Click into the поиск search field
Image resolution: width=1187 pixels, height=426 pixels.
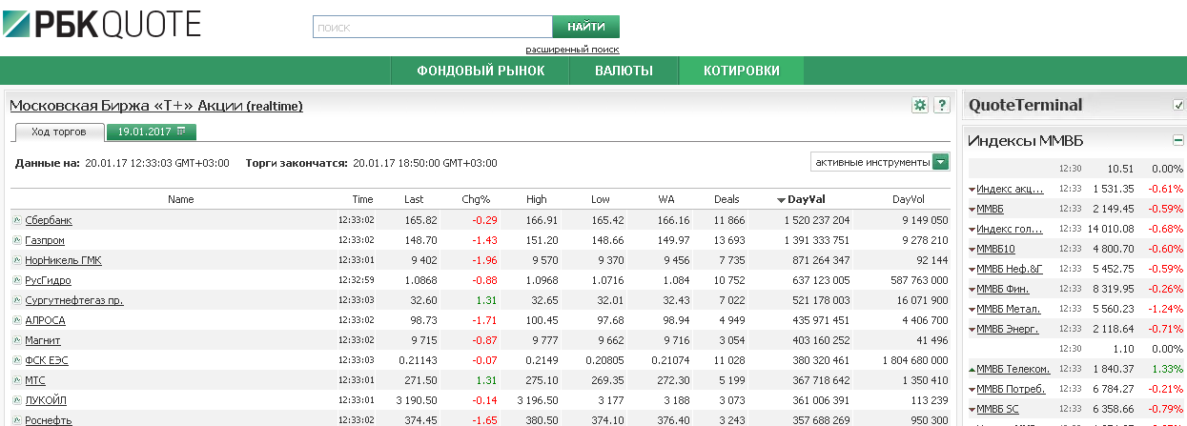pyautogui.click(x=433, y=28)
